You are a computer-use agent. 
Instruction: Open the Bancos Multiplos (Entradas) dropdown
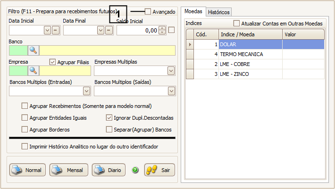(86, 91)
